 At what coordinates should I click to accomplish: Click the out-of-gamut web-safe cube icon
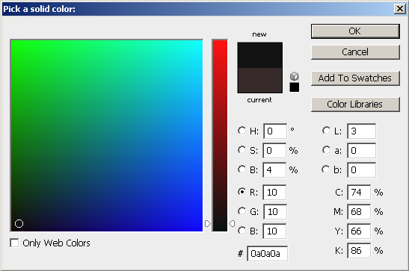click(x=295, y=76)
